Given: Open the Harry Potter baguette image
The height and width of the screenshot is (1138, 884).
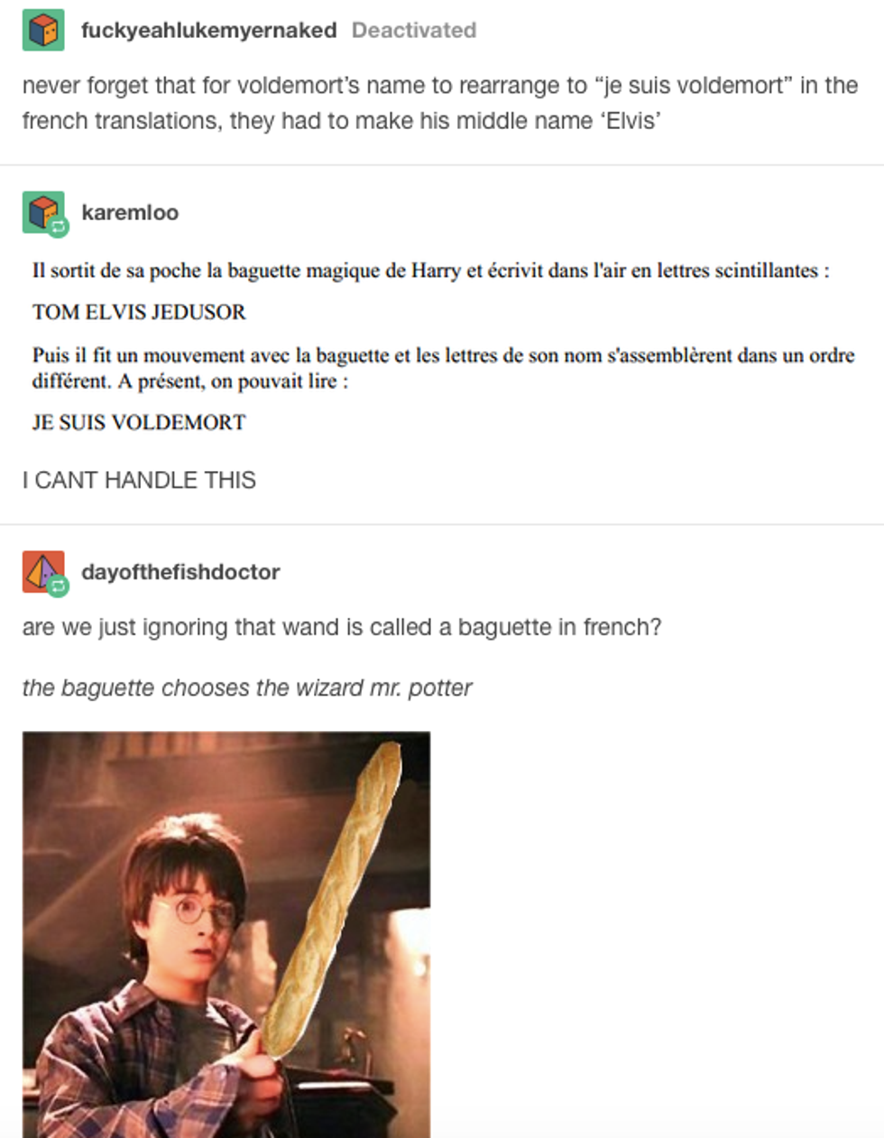Looking at the screenshot, I should (226, 934).
